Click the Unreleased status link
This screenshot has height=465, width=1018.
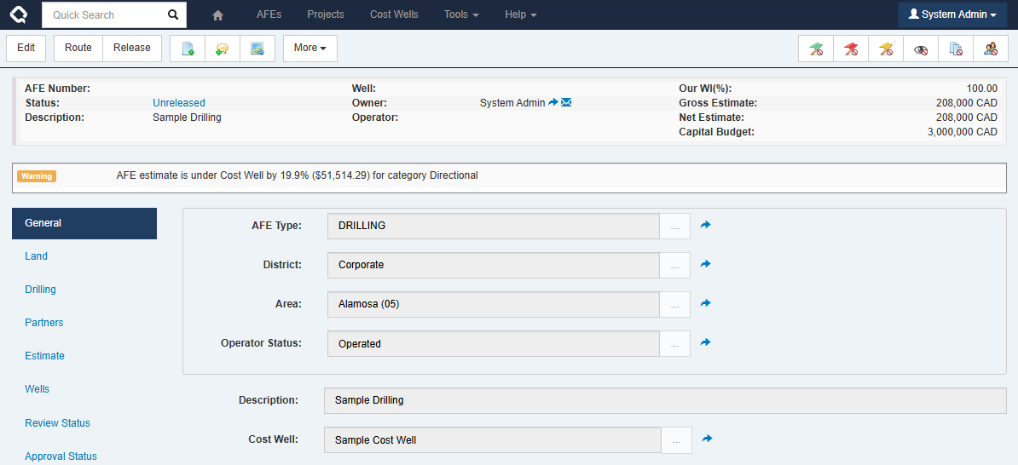click(x=179, y=103)
